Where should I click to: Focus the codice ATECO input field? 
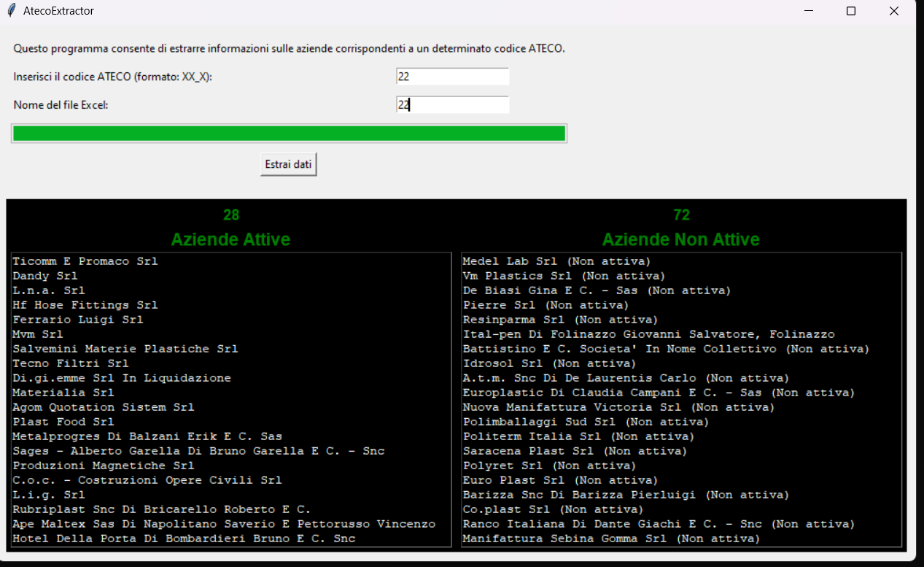point(452,77)
